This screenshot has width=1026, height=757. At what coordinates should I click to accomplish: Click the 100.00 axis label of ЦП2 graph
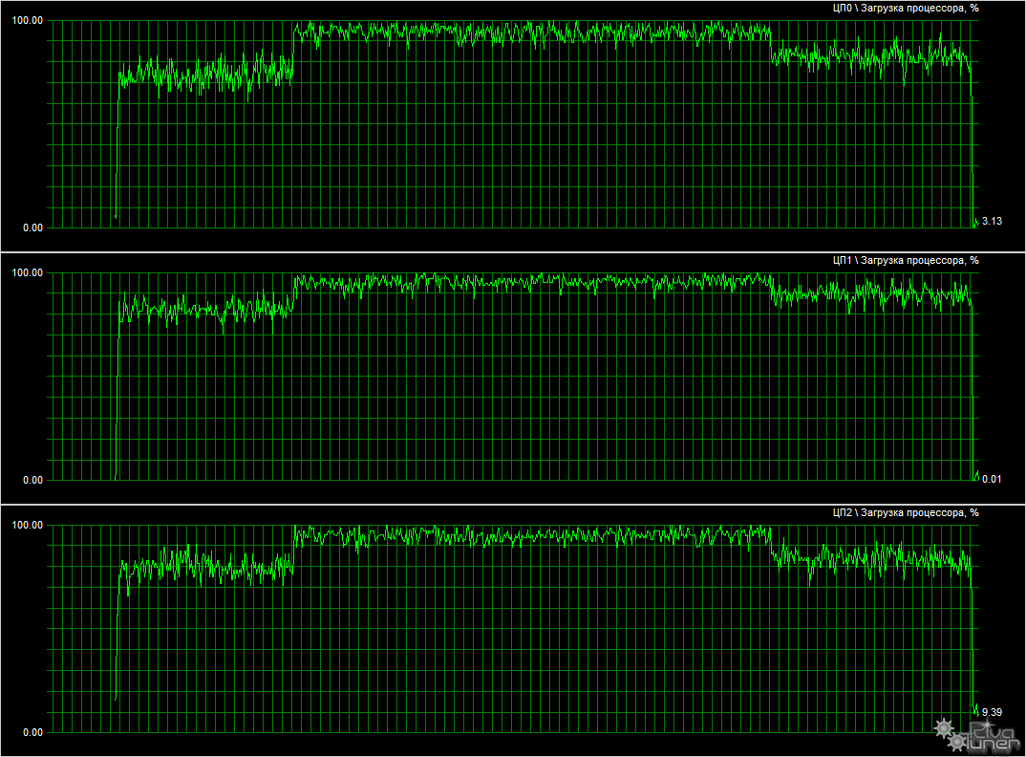coord(28,525)
